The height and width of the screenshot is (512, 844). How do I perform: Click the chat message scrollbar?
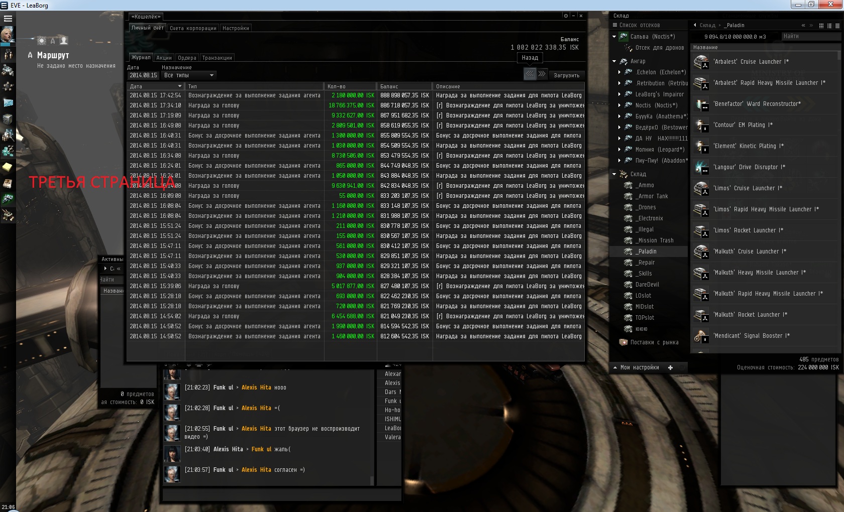[x=372, y=481]
